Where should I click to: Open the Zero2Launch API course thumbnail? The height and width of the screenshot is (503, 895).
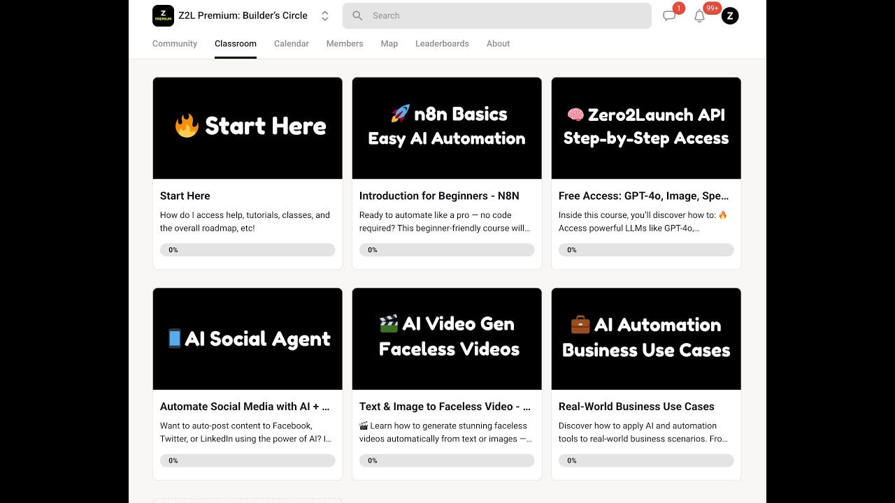pos(646,128)
